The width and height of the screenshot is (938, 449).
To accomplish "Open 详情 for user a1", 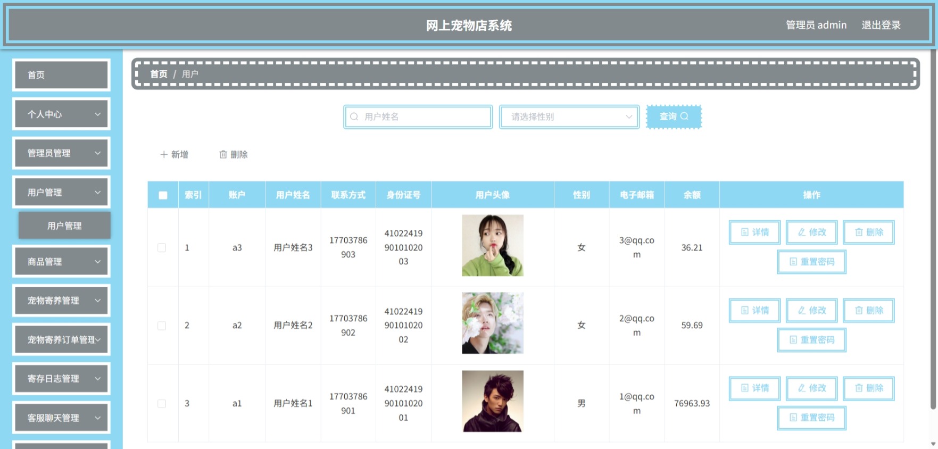I will (754, 388).
